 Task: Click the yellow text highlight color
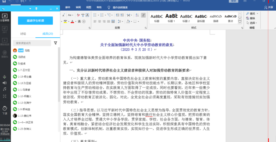65,21
